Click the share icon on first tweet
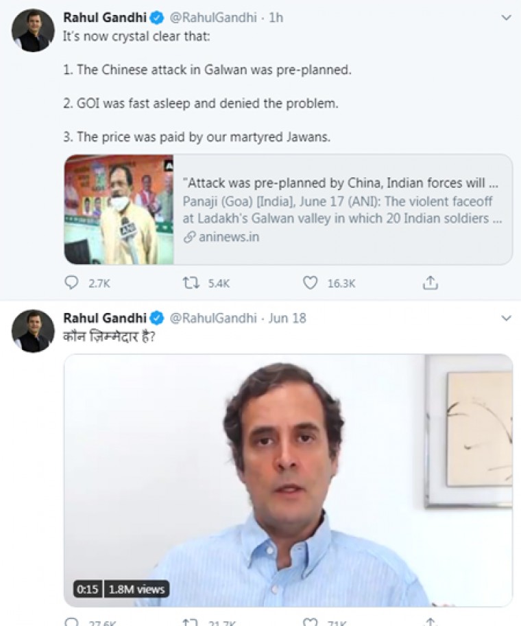The width and height of the screenshot is (521, 626). [430, 282]
